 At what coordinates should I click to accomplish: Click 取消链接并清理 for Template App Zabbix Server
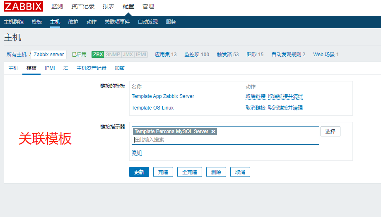click(x=285, y=96)
